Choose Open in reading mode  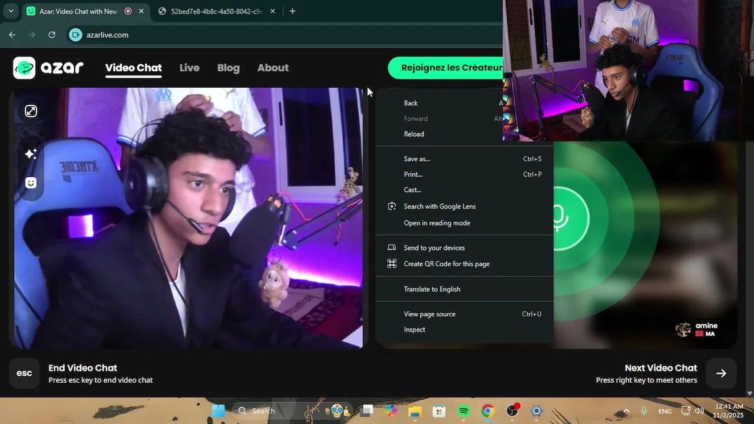(x=464, y=223)
